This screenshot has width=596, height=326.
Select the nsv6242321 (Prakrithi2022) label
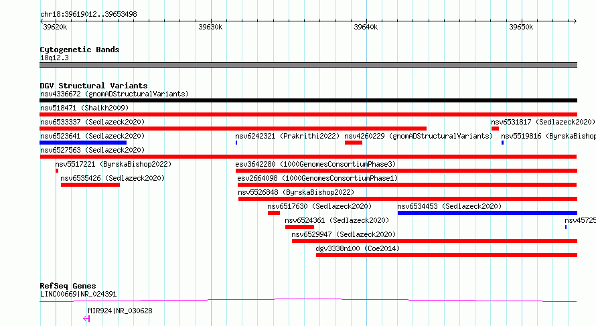(x=287, y=136)
